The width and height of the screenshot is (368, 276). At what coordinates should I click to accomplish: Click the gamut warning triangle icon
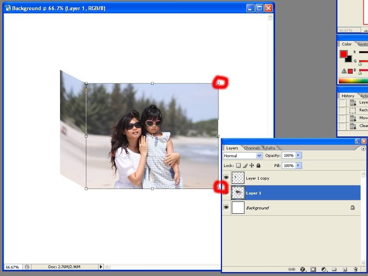(344, 71)
